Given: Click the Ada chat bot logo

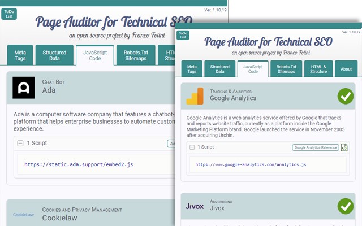Looking at the screenshot, I should tap(24, 88).
